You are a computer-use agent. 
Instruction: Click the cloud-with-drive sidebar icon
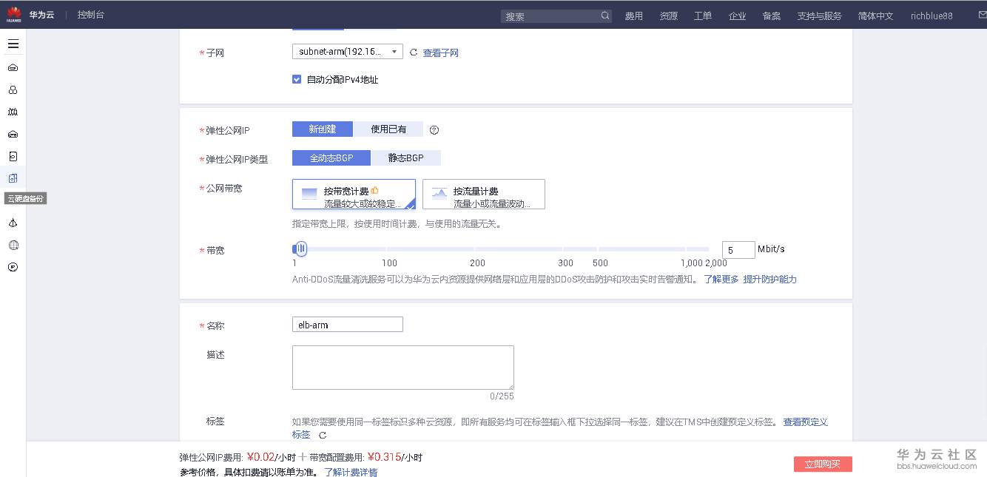(x=13, y=134)
